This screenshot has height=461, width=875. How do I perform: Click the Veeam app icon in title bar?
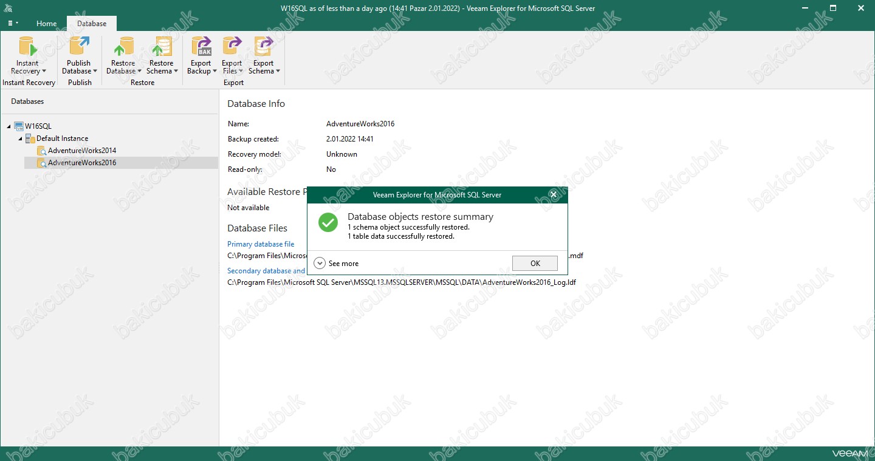pos(7,8)
